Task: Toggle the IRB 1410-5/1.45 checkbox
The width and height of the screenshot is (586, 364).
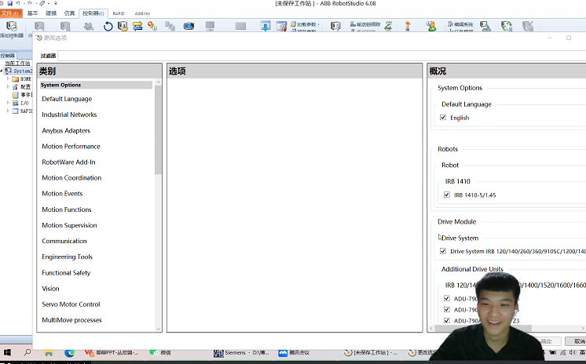Action: click(x=447, y=195)
